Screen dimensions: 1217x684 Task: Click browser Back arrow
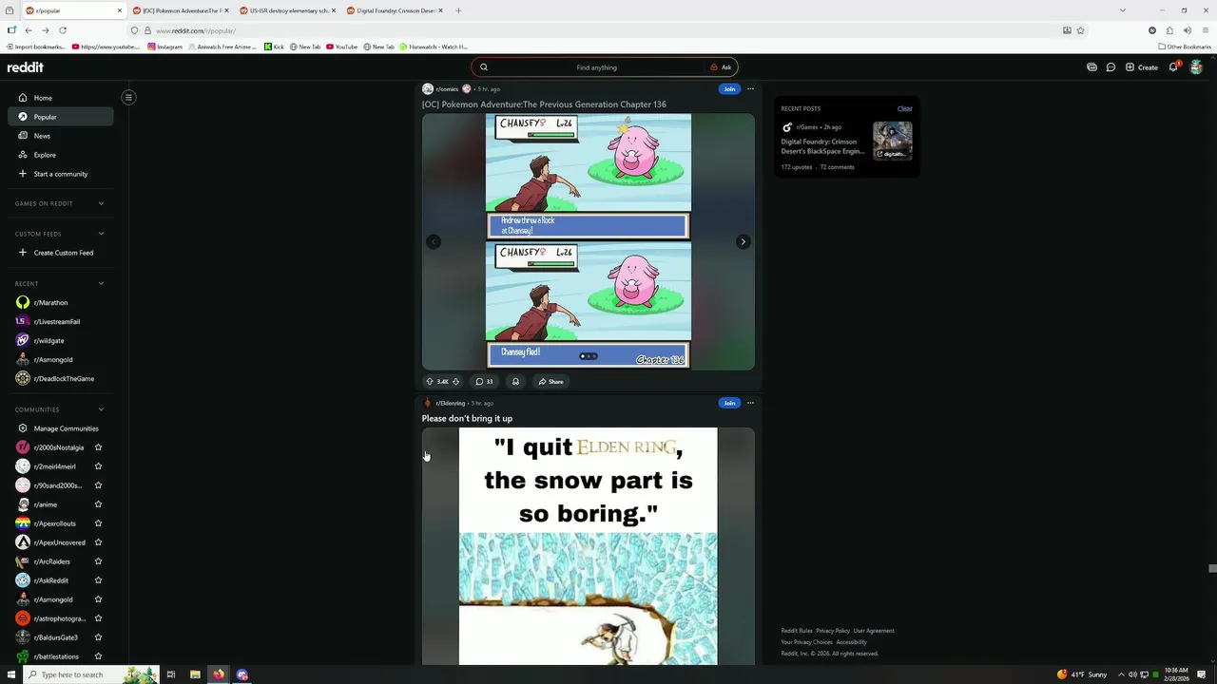coord(29,30)
